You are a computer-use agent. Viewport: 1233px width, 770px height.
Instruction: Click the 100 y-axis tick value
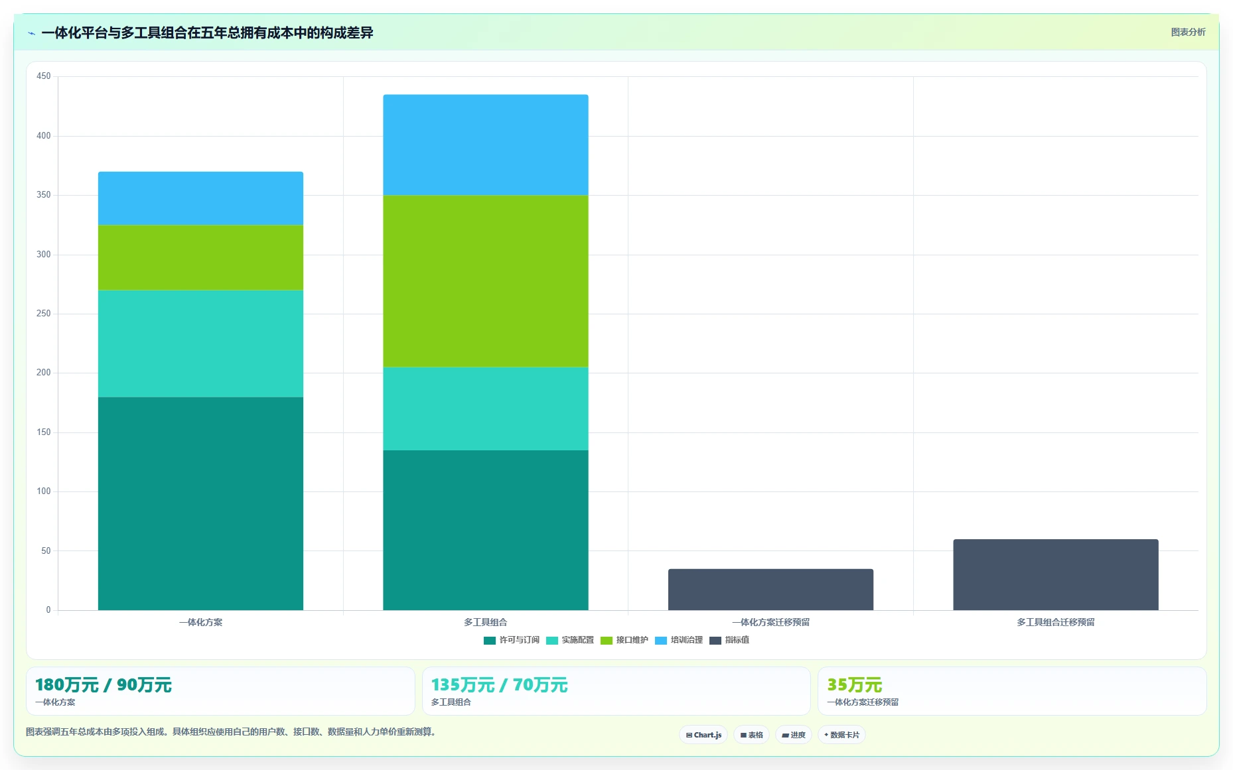click(x=44, y=491)
